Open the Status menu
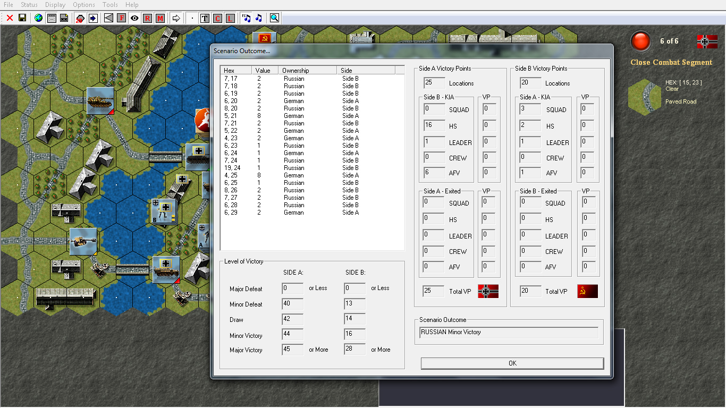The height and width of the screenshot is (408, 726). [x=29, y=5]
